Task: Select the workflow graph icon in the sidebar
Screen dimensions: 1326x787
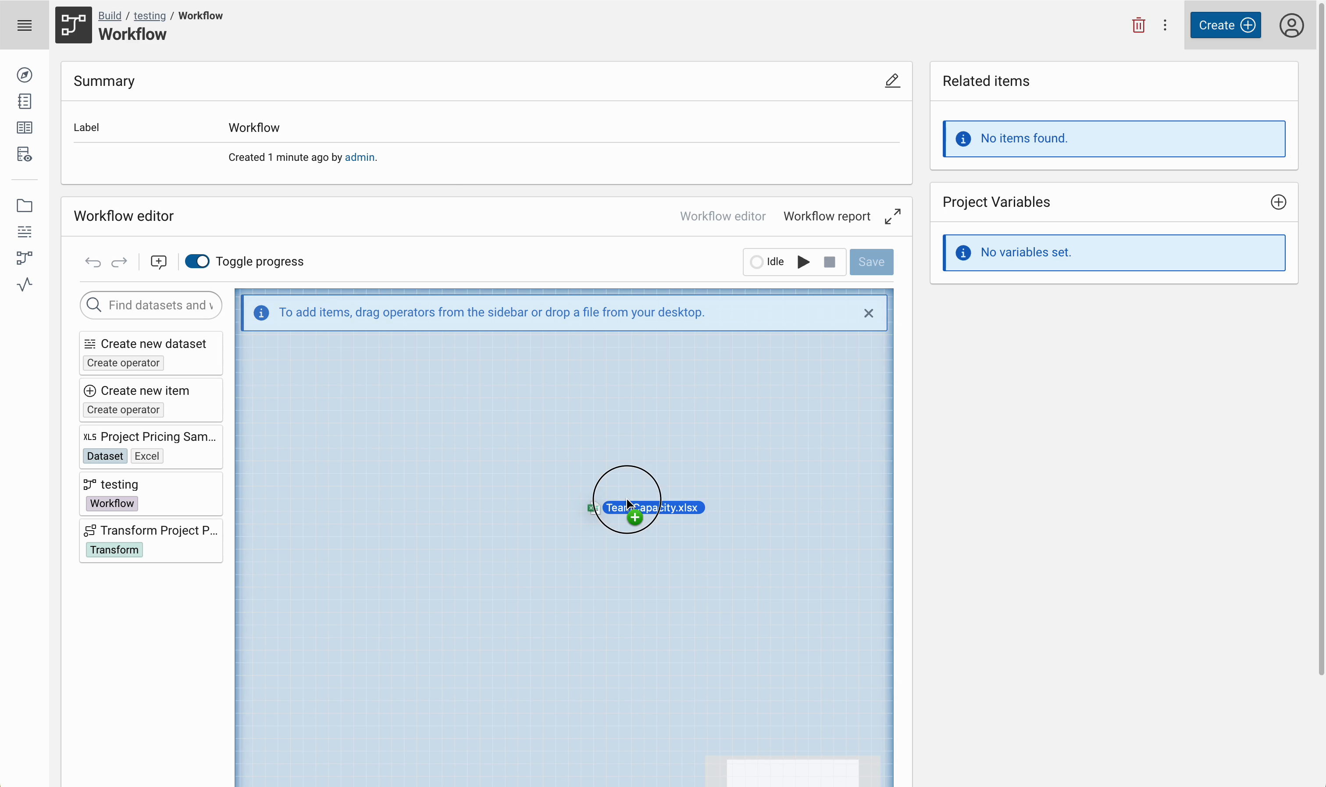Action: (x=25, y=258)
